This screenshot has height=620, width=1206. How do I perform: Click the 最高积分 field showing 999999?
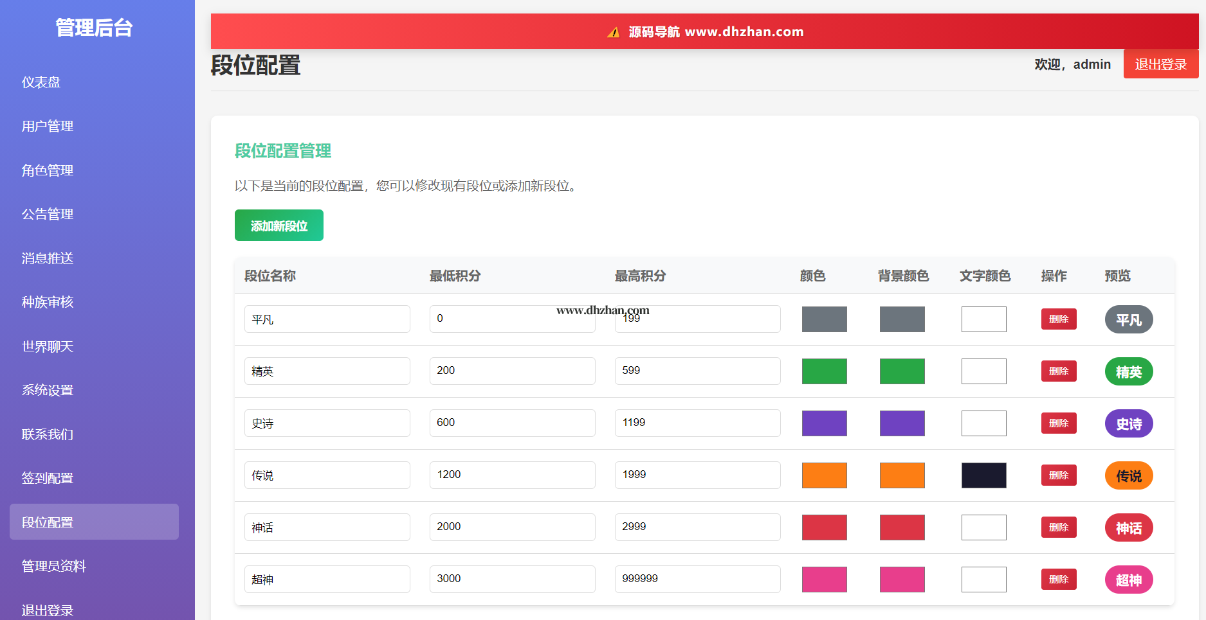(697, 580)
